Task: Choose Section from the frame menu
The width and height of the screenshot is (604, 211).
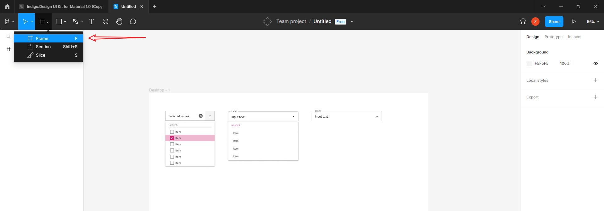Action: click(43, 47)
